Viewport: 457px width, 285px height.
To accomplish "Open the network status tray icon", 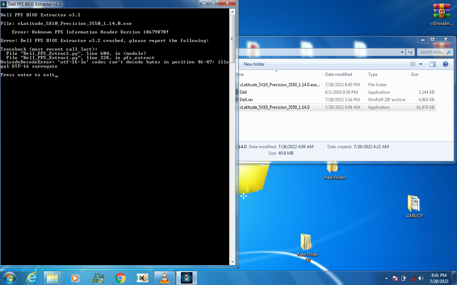I will click(x=412, y=278).
